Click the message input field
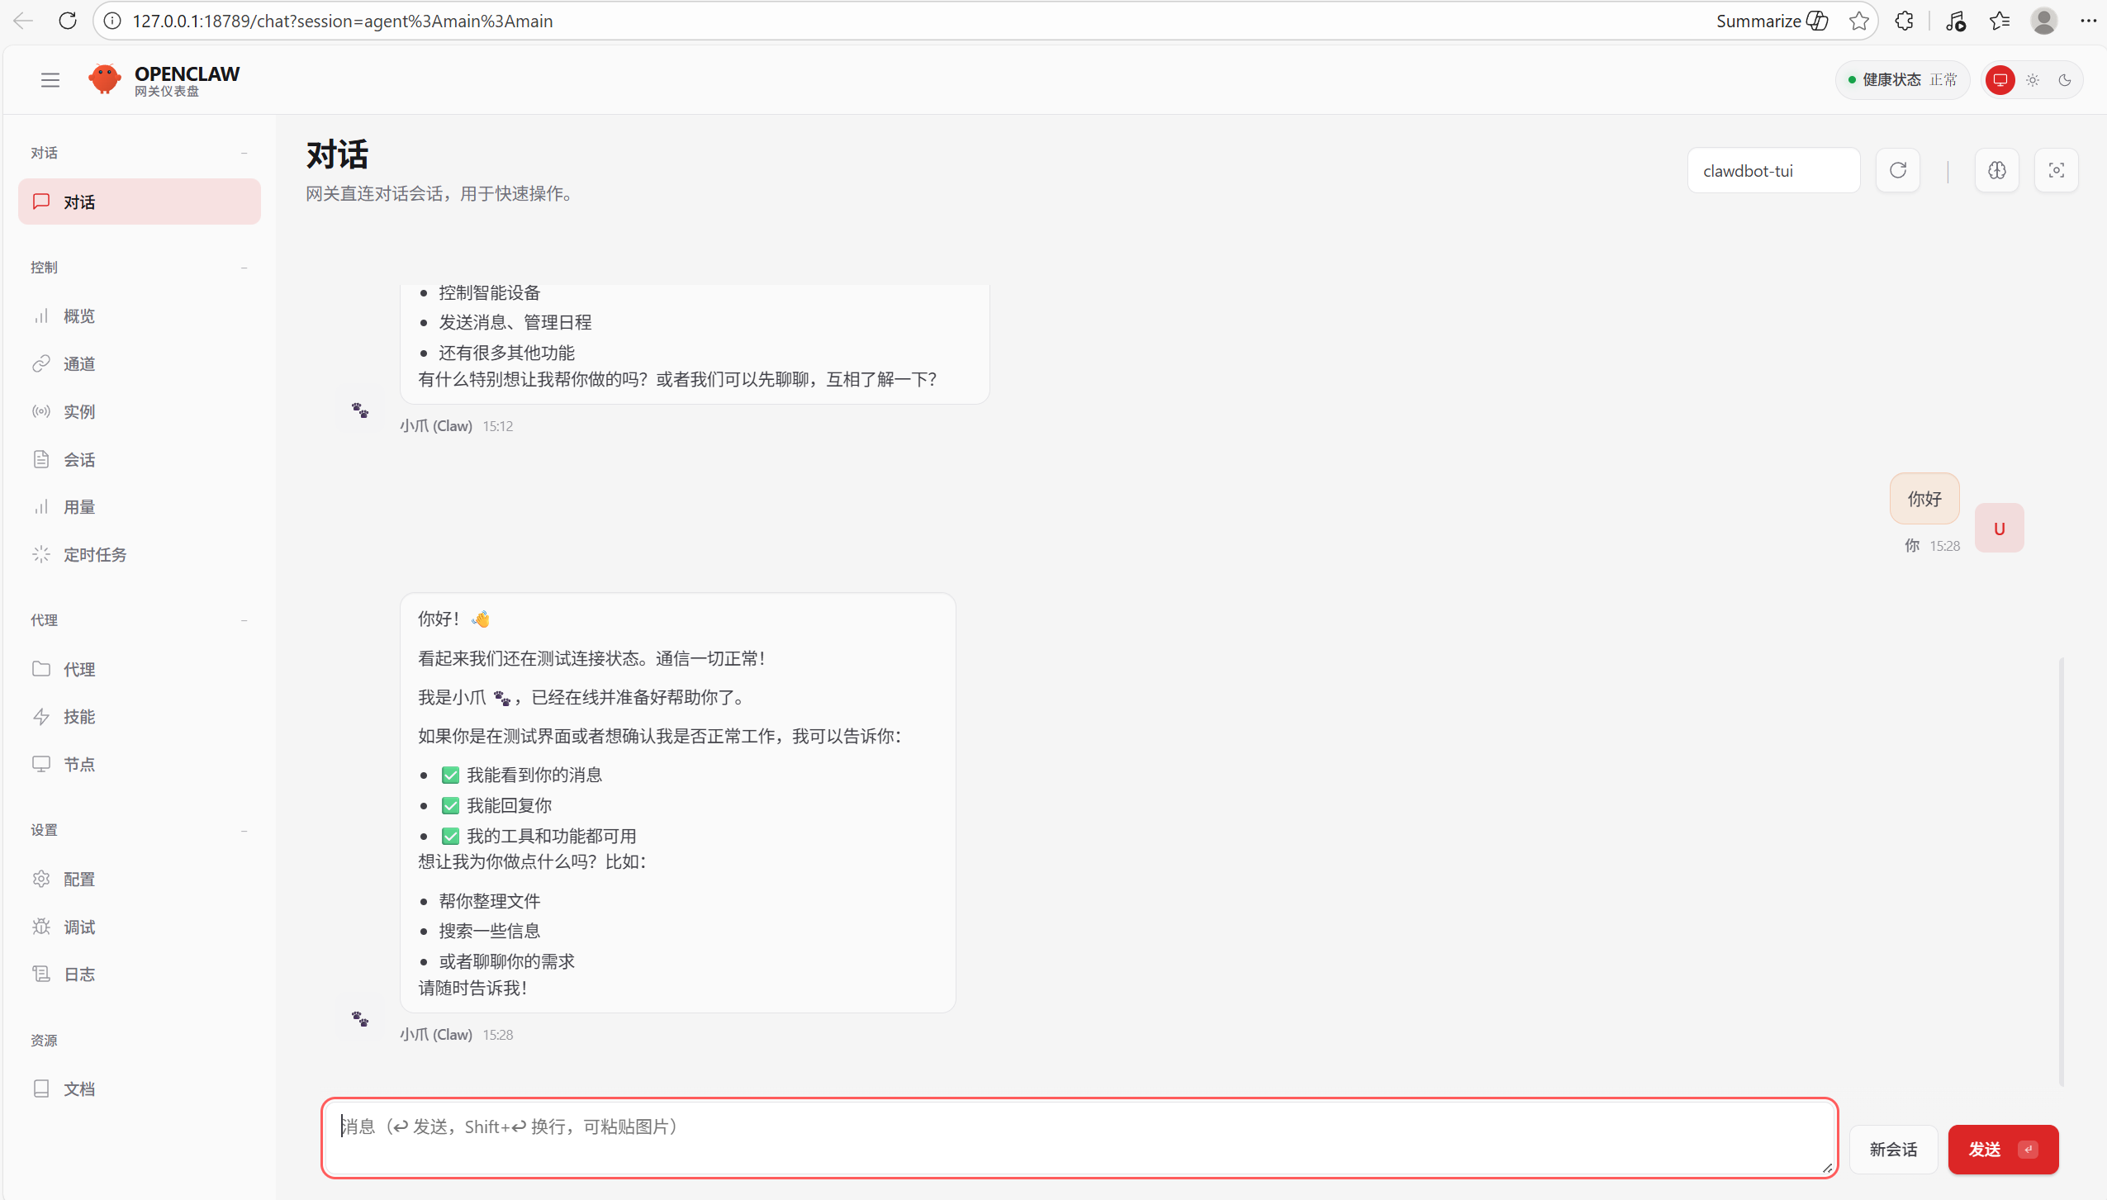 pyautogui.click(x=1078, y=1137)
